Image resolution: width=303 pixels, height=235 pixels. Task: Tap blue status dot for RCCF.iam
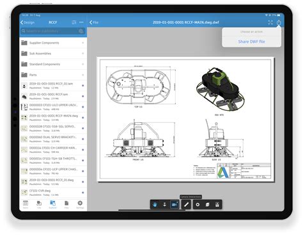click(83, 96)
